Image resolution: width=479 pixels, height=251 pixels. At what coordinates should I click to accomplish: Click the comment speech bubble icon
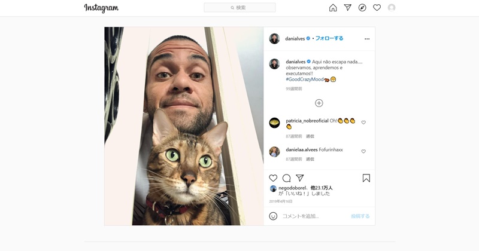pos(287,178)
